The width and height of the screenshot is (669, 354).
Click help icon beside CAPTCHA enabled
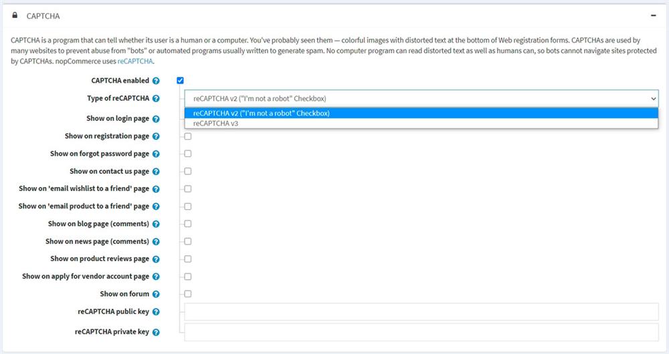tap(156, 81)
